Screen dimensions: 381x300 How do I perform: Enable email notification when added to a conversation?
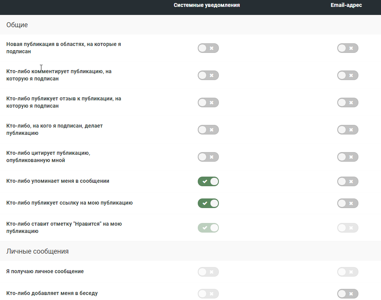348,294
